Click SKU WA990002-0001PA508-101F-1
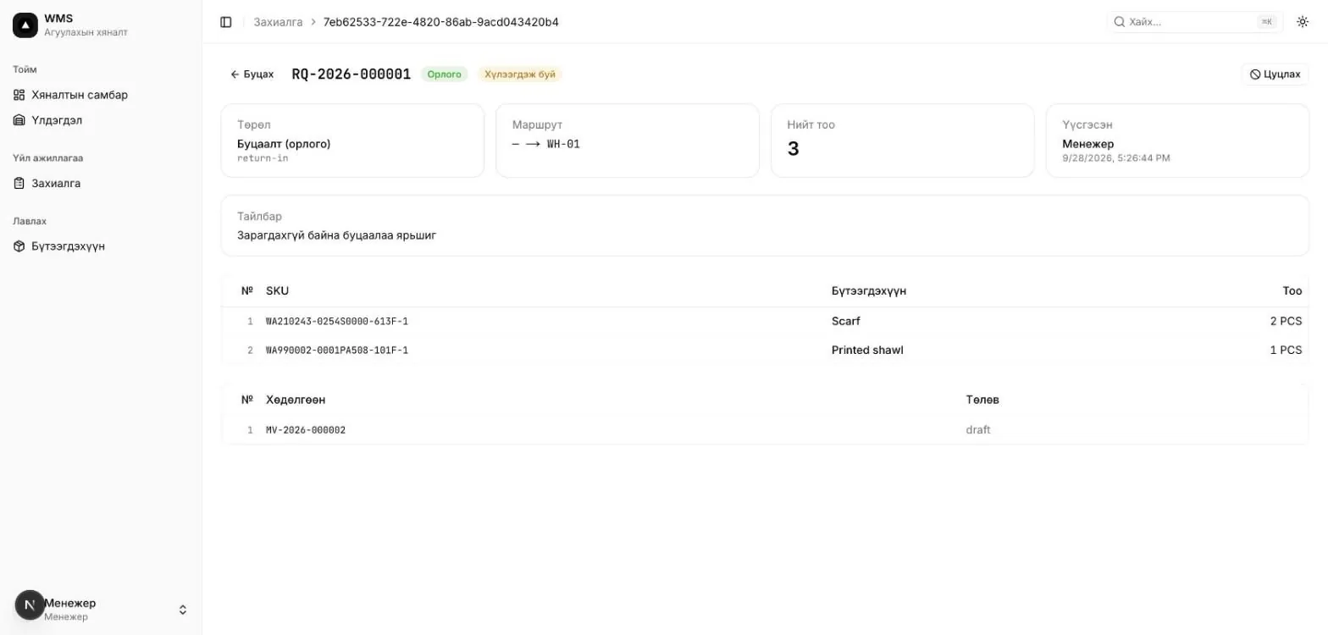 337,351
